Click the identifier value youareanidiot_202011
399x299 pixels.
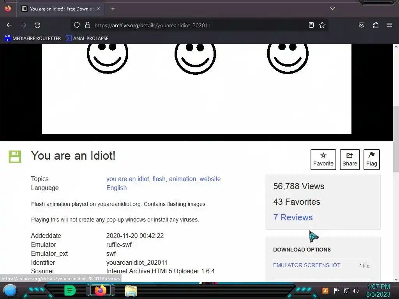pos(137,262)
